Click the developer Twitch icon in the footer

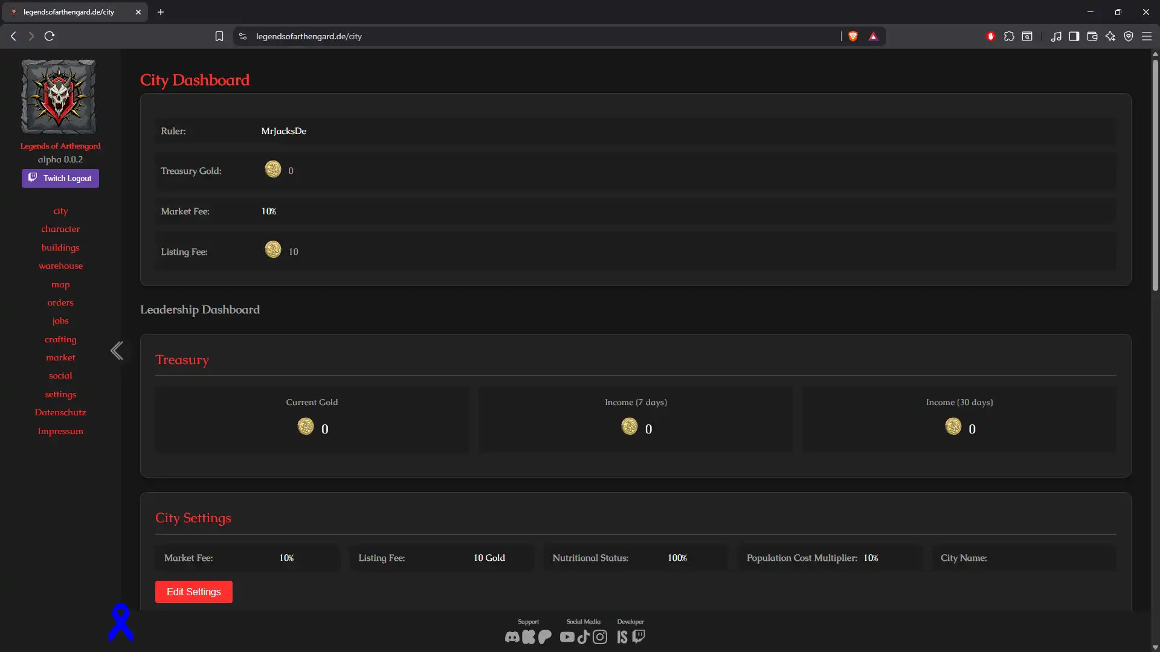pyautogui.click(x=639, y=636)
